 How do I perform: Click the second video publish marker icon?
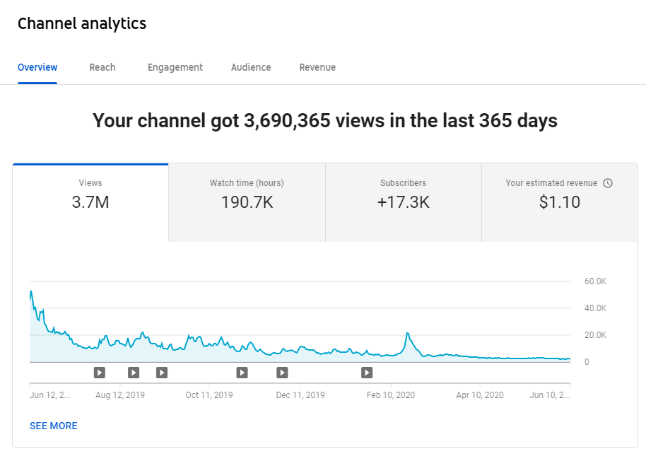click(134, 373)
